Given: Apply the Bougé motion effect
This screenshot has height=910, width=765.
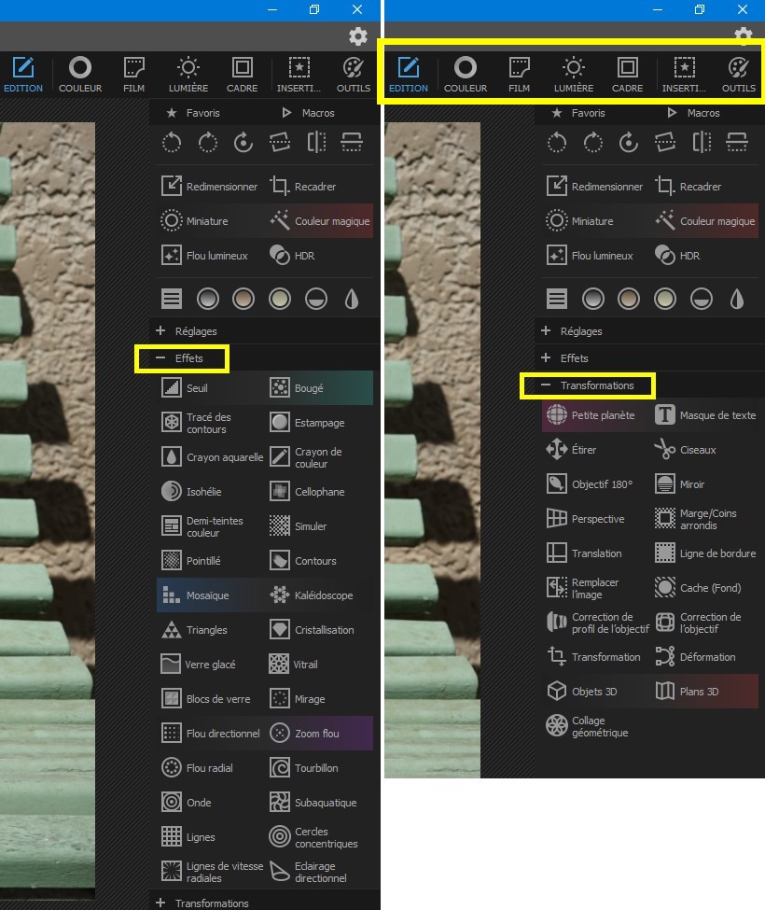Looking at the screenshot, I should [297, 387].
